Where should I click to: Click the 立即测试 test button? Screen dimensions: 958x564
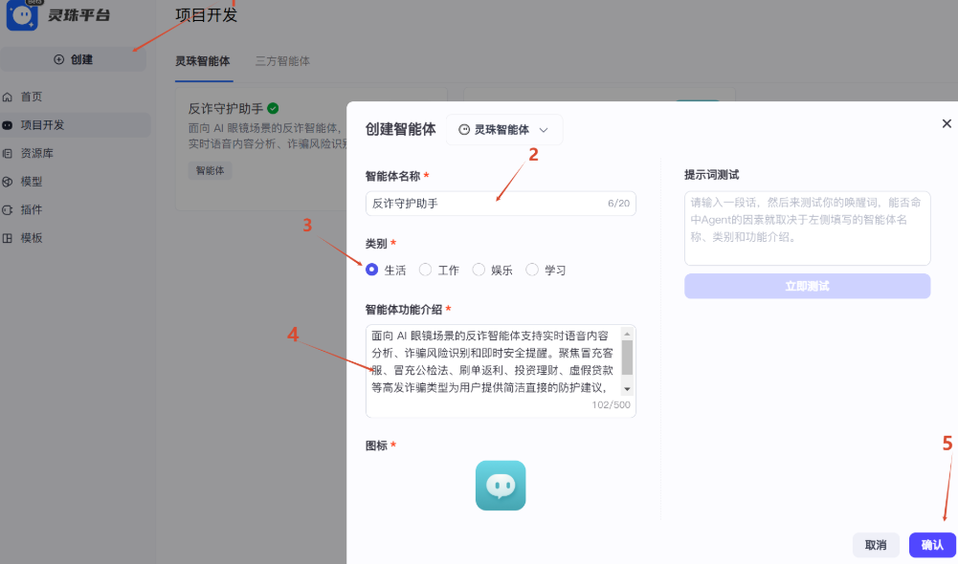[x=806, y=286]
